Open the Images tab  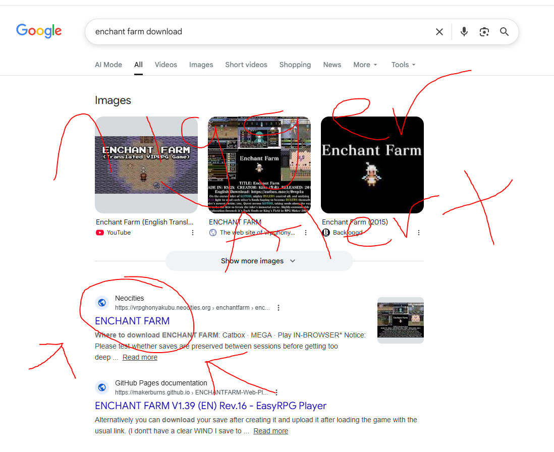(201, 65)
